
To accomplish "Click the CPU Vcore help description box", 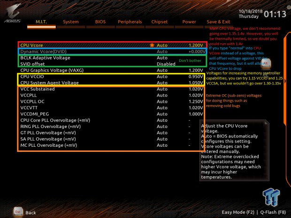I will point(234,150).
